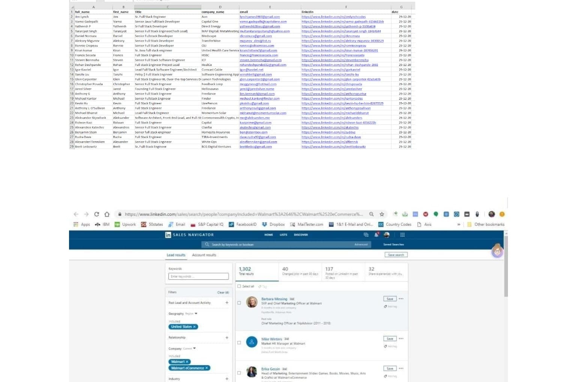Open the Upwork bookmark
Screen dimensions: 574x382
point(125,224)
